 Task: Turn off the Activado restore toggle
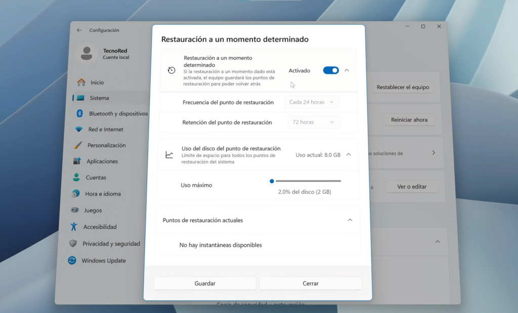point(331,70)
